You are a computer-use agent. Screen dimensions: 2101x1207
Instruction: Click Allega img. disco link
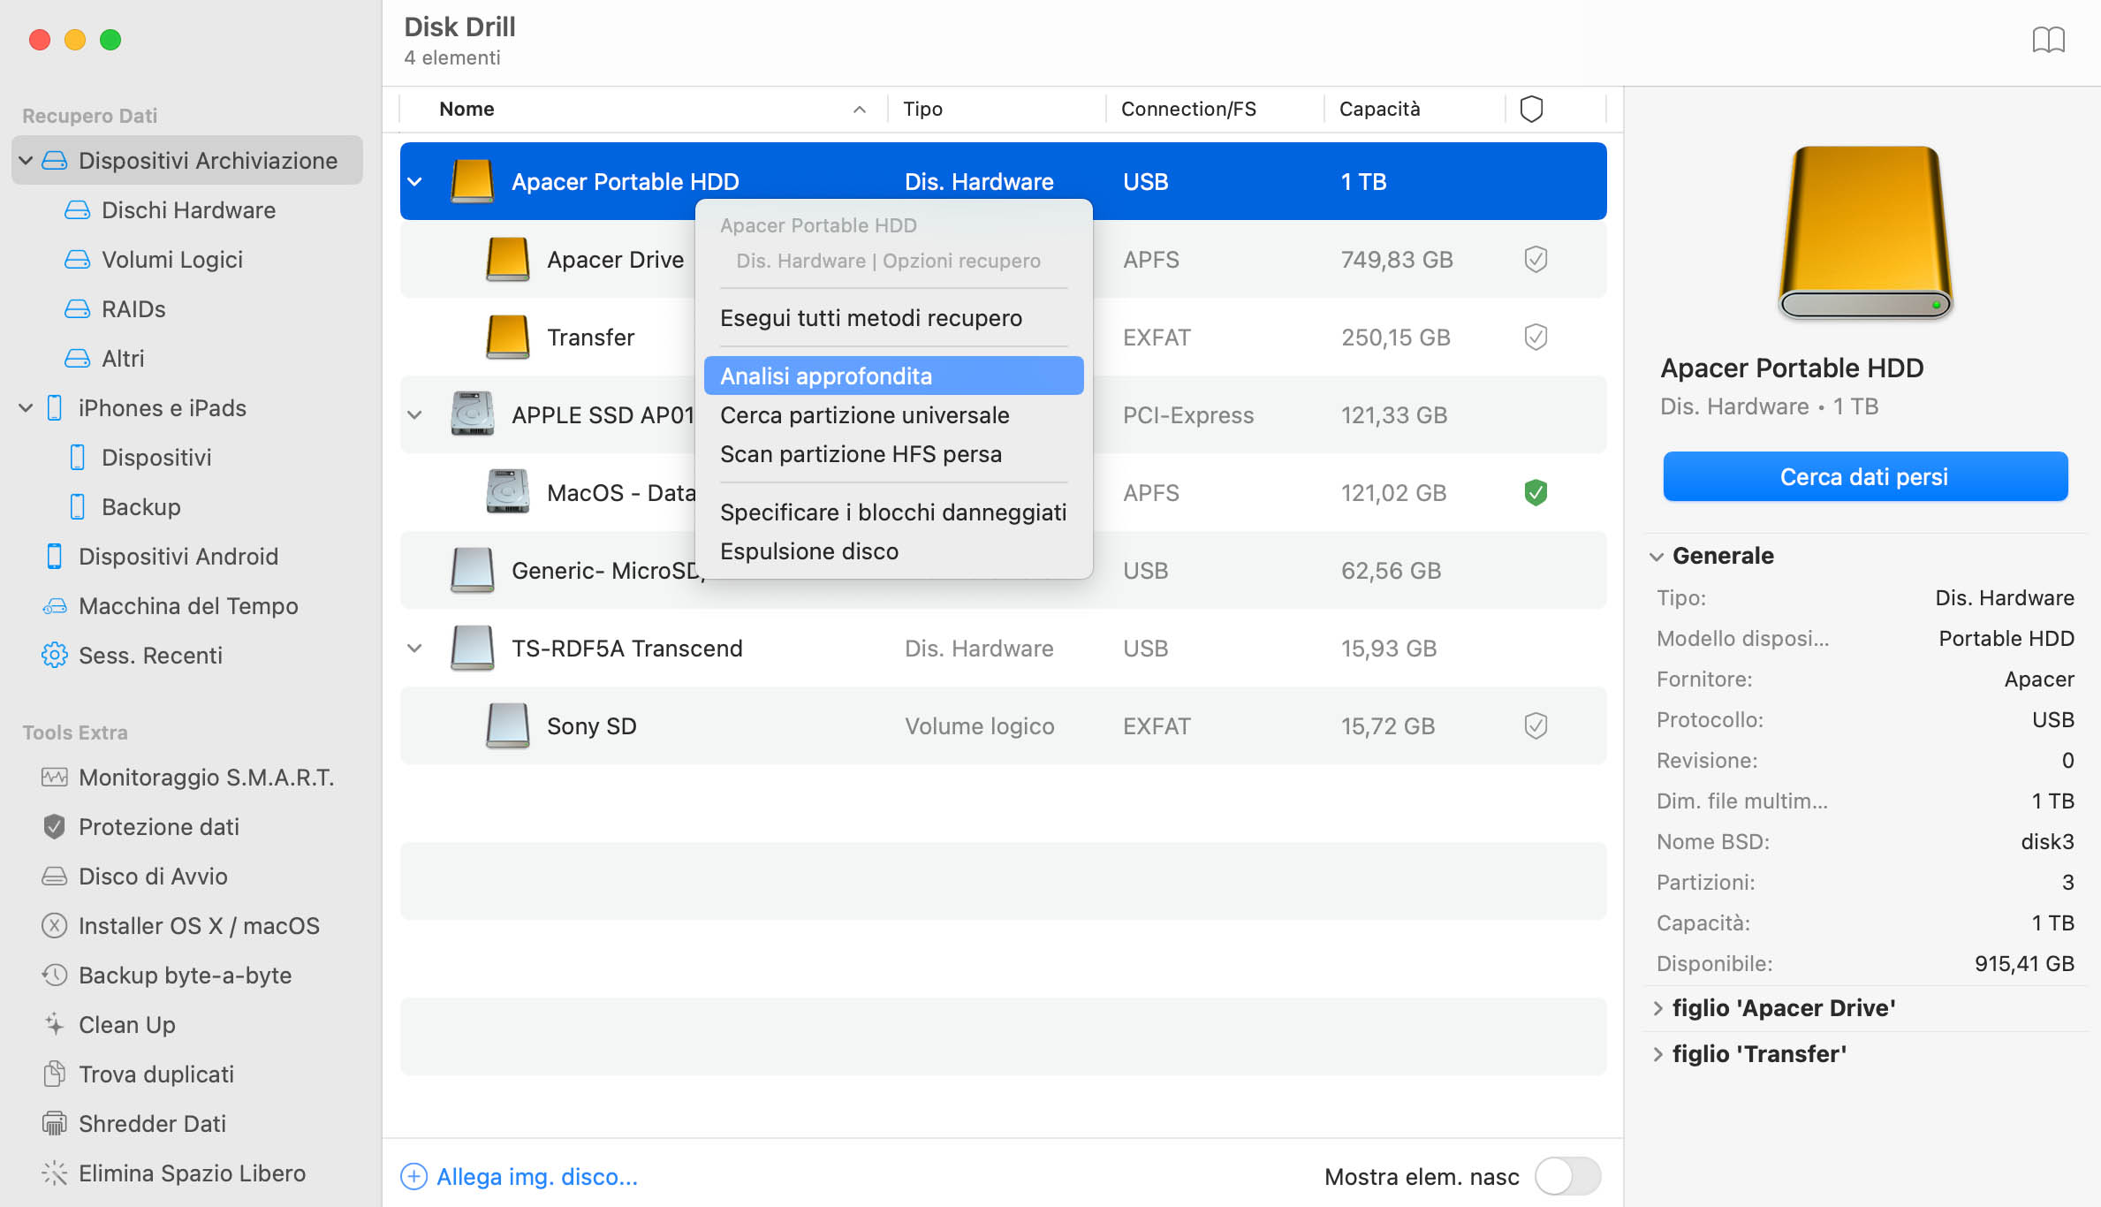pyautogui.click(x=537, y=1177)
